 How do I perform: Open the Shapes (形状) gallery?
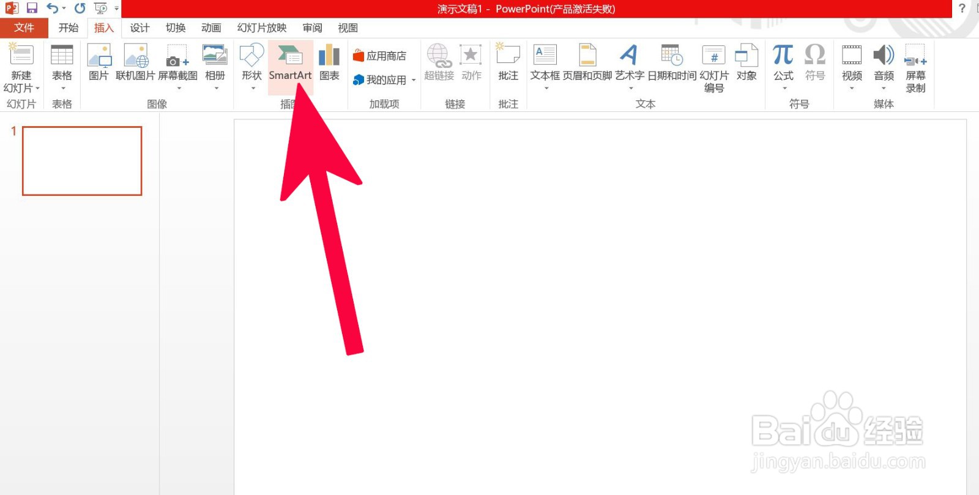click(x=251, y=55)
